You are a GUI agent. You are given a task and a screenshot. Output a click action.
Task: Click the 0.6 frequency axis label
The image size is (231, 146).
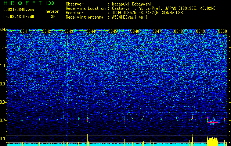(x=3, y=139)
